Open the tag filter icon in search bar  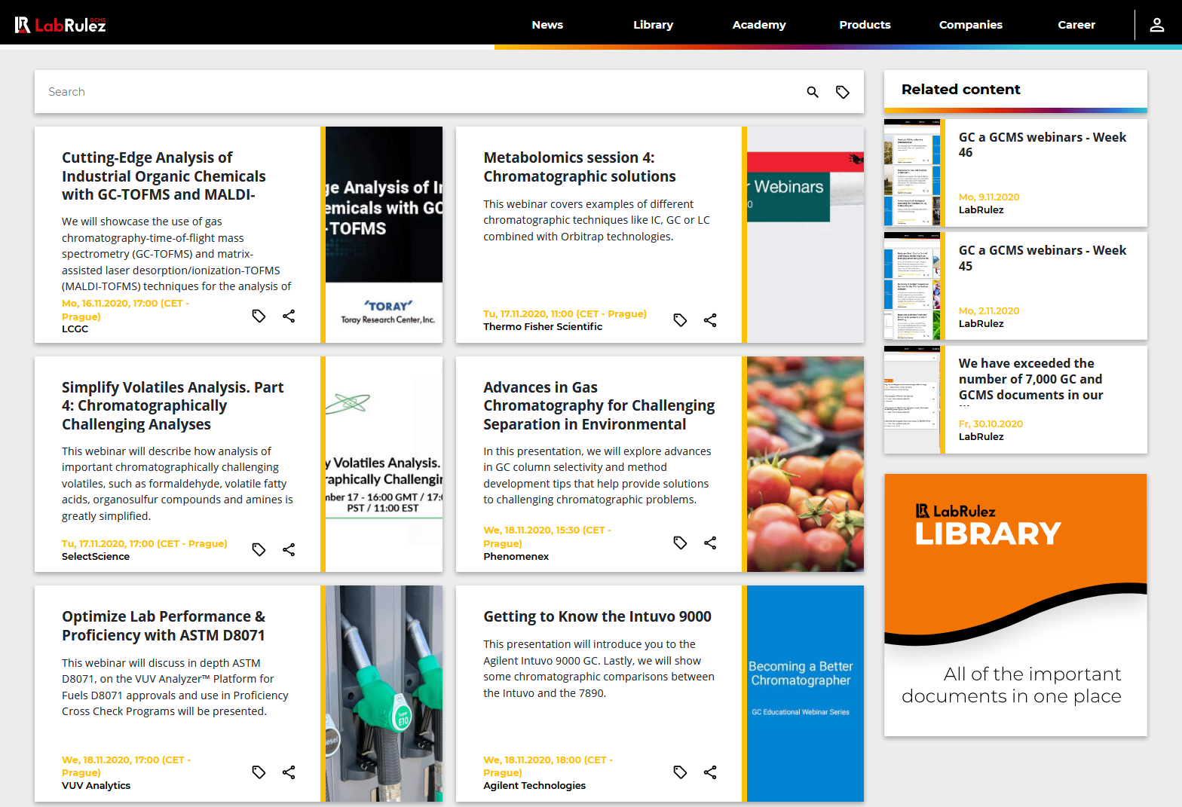843,92
